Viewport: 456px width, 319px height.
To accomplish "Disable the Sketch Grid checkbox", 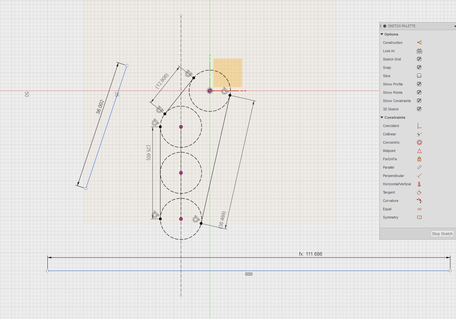I will coord(419,59).
